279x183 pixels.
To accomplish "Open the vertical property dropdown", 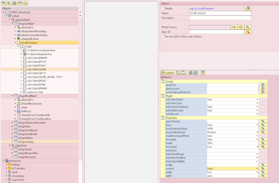I will pos(257,168).
